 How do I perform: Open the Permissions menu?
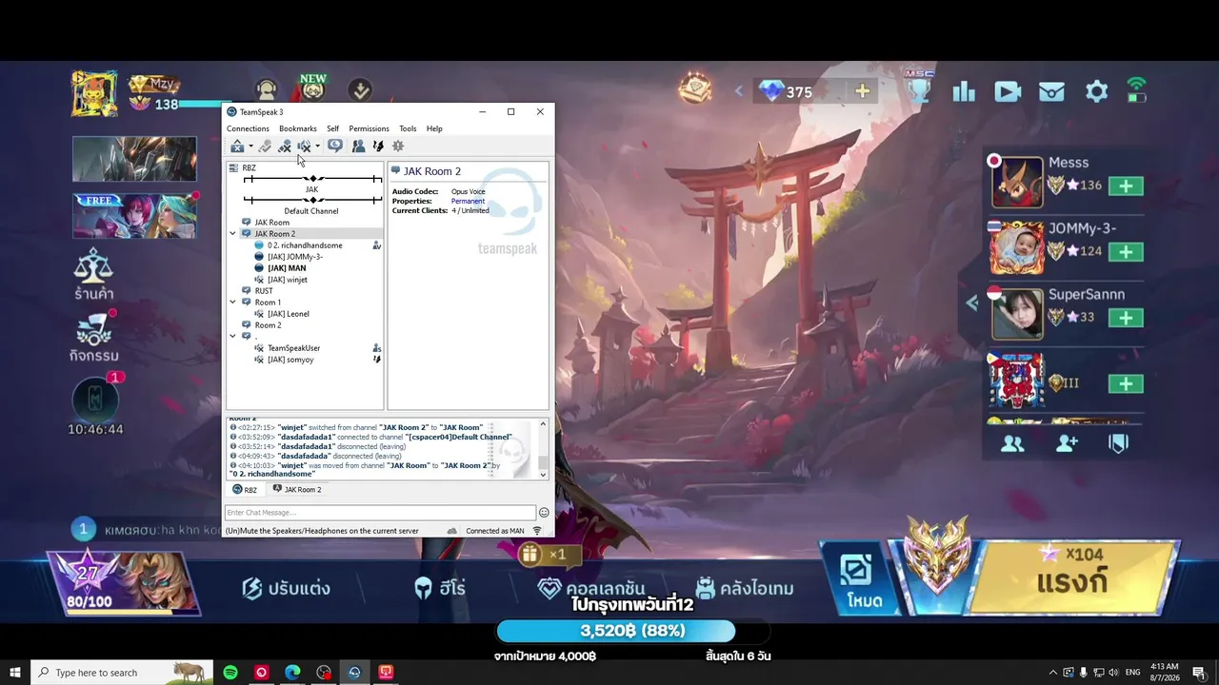[x=369, y=128]
